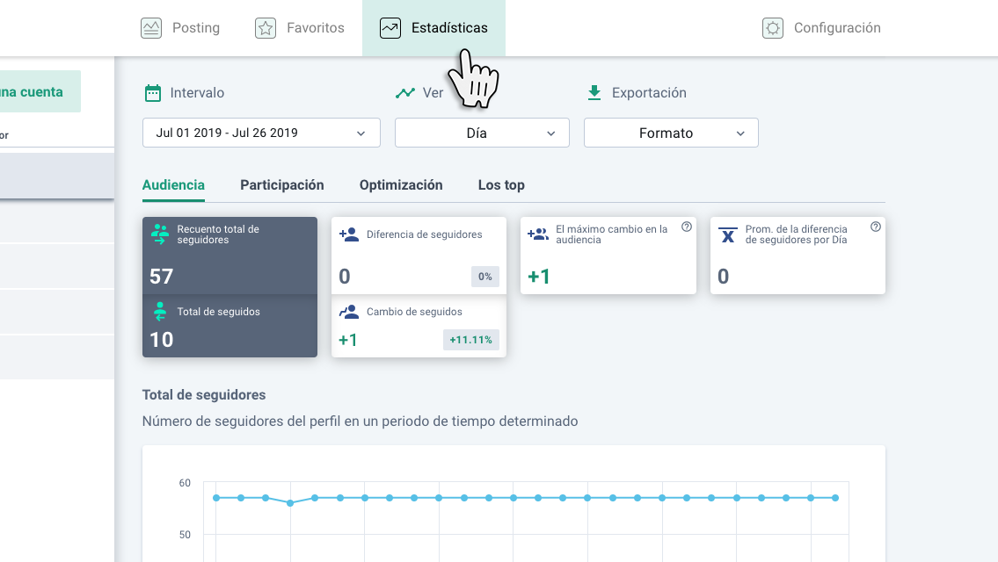Click the Cambio de seguidos icon
Image resolution: width=998 pixels, height=562 pixels.
(349, 312)
